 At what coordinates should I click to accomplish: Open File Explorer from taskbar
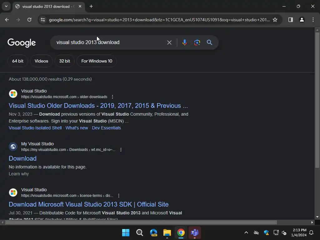tap(167, 232)
